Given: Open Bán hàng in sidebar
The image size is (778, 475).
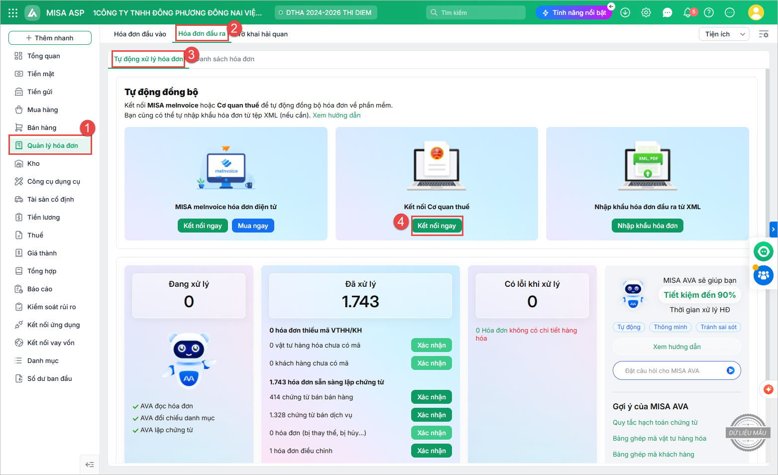Looking at the screenshot, I should tap(50, 127).
